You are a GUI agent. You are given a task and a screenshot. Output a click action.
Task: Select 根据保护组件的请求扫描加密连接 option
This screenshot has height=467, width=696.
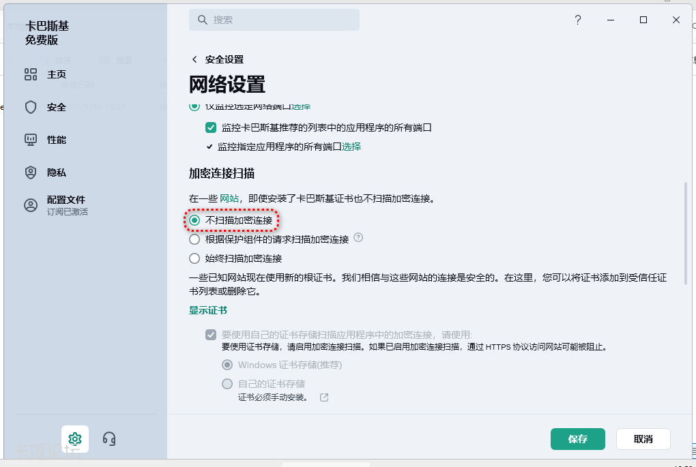194,239
